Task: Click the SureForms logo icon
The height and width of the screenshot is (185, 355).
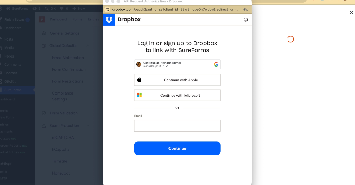Action: coord(42,19)
